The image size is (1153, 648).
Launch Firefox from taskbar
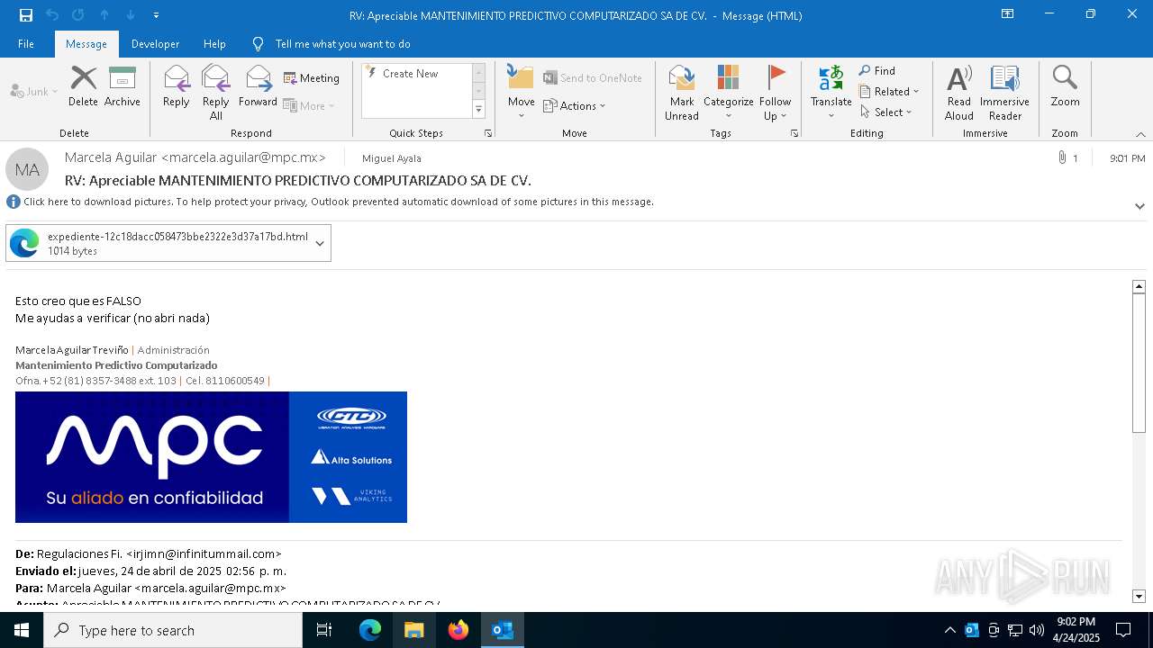(458, 630)
